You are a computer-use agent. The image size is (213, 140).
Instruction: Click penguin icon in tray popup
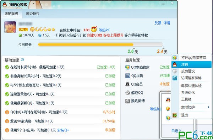168,100
